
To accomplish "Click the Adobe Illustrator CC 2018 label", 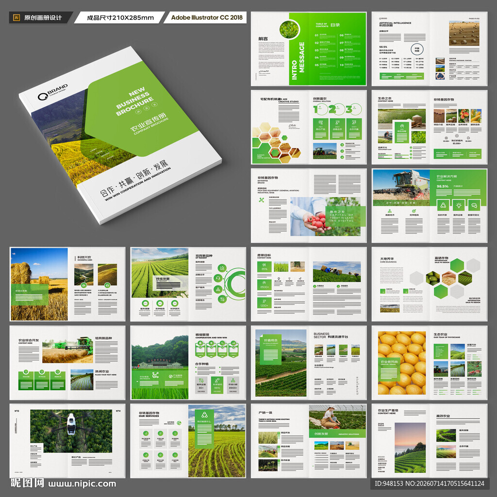I will pos(206,17).
